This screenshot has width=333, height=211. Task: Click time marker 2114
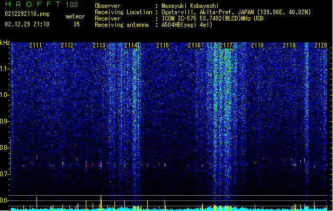point(131,45)
